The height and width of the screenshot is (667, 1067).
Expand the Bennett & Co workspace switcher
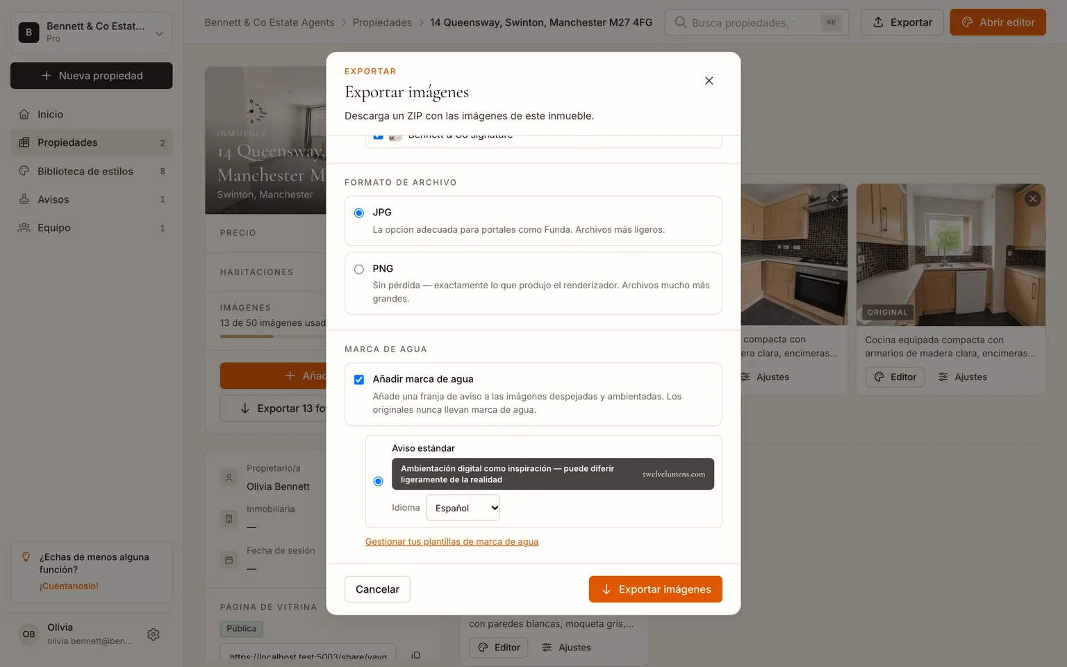(92, 33)
